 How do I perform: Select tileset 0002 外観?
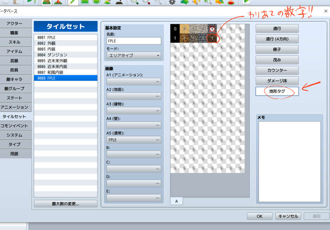tap(66, 43)
